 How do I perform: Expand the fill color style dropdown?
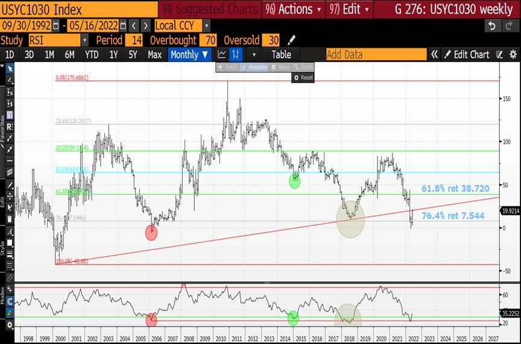click(x=10, y=243)
